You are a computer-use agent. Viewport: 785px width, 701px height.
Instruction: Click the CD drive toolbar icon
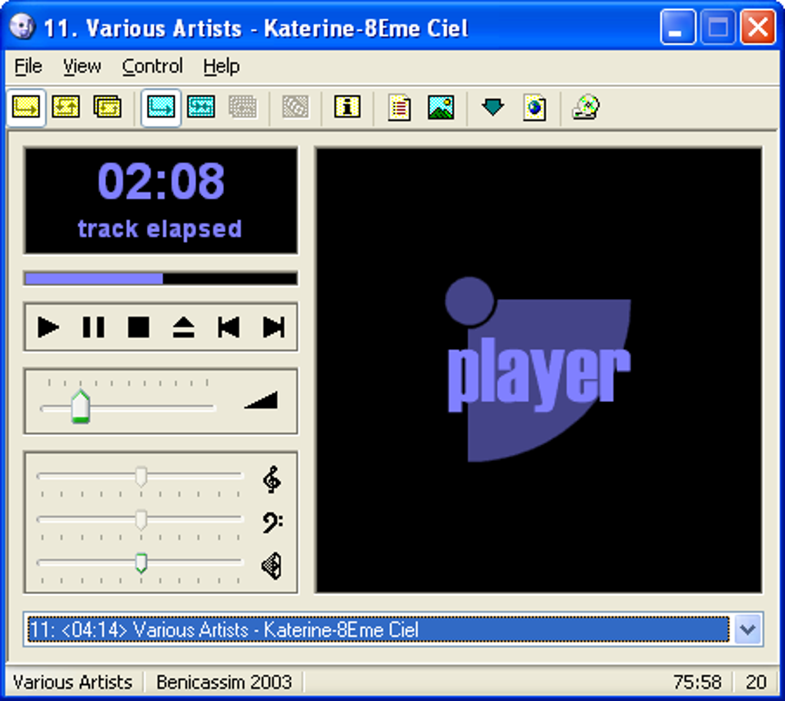click(x=586, y=108)
